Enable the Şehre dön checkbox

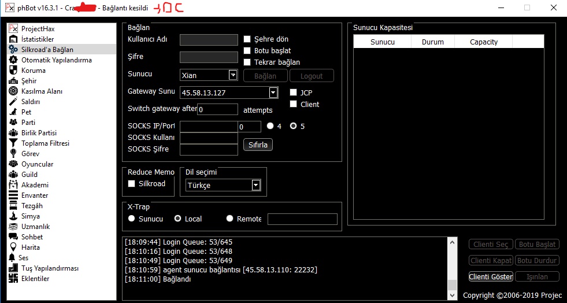[x=247, y=39]
